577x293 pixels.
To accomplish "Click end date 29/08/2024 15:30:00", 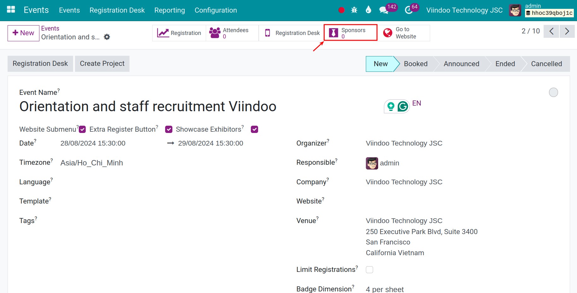I will coord(211,143).
